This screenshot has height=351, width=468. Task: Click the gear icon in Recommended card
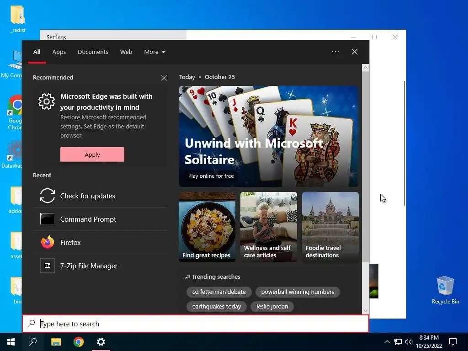coord(47,101)
